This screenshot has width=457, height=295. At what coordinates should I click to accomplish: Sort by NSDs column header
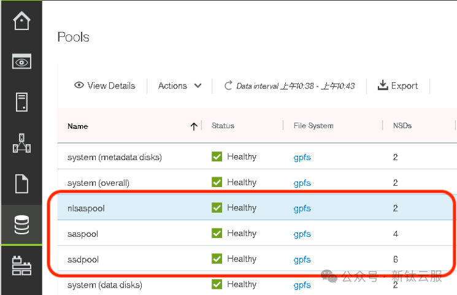point(402,126)
